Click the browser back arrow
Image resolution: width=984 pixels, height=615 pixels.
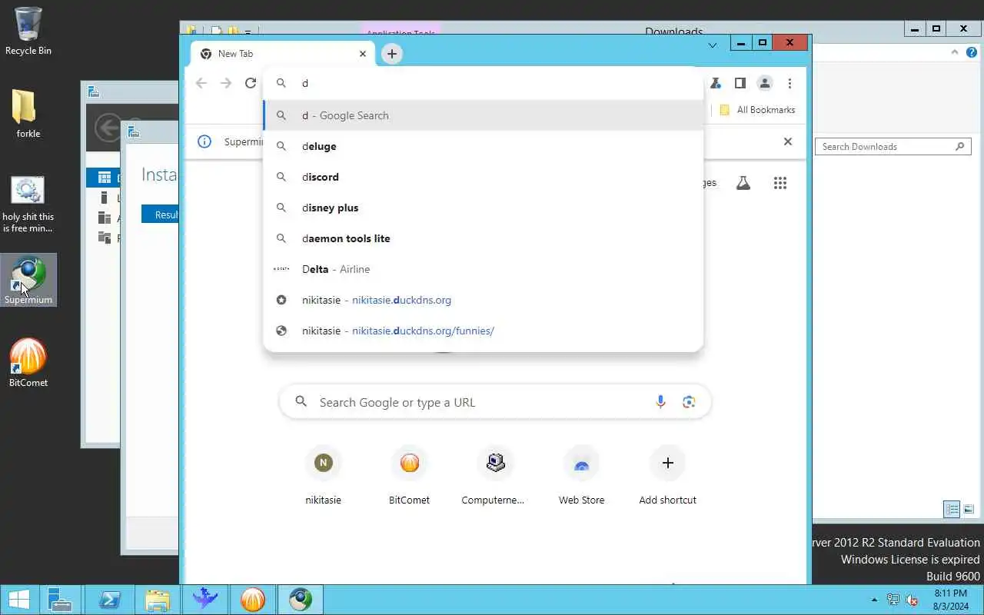point(201,83)
